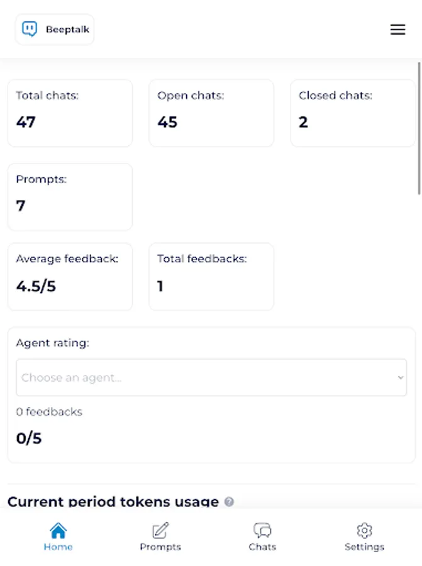422x566 pixels.
Task: Open the Settings tab label
Action: tap(364, 547)
